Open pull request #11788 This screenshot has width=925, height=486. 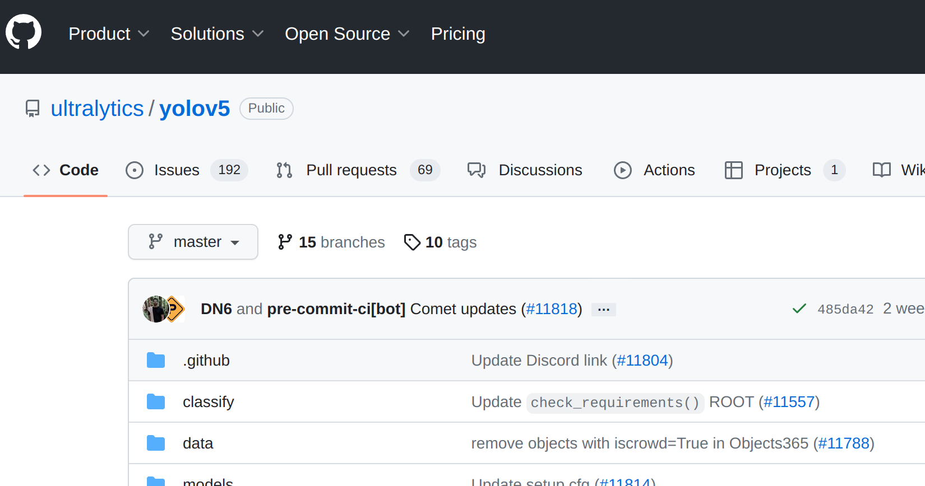coord(844,443)
